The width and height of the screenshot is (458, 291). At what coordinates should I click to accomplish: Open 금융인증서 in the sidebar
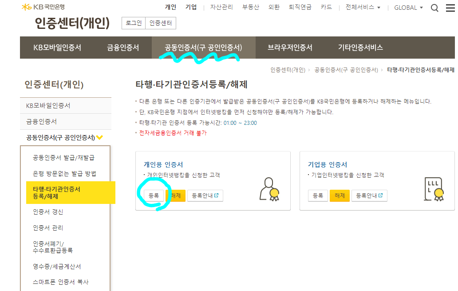click(x=66, y=122)
